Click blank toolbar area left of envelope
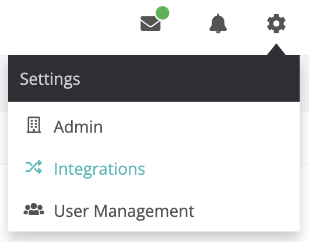The width and height of the screenshot is (309, 242). click(69, 24)
